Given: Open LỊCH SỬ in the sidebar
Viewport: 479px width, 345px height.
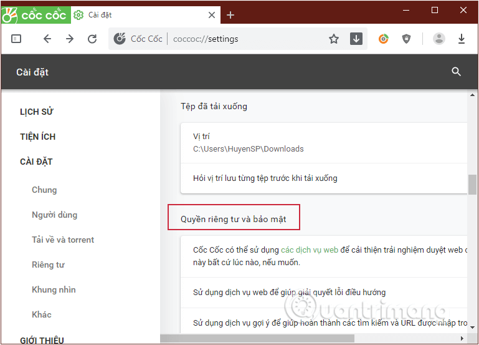Looking at the screenshot, I should pyautogui.click(x=37, y=112).
